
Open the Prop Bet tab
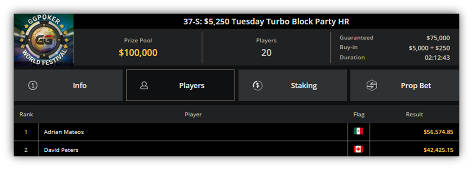pyautogui.click(x=405, y=85)
